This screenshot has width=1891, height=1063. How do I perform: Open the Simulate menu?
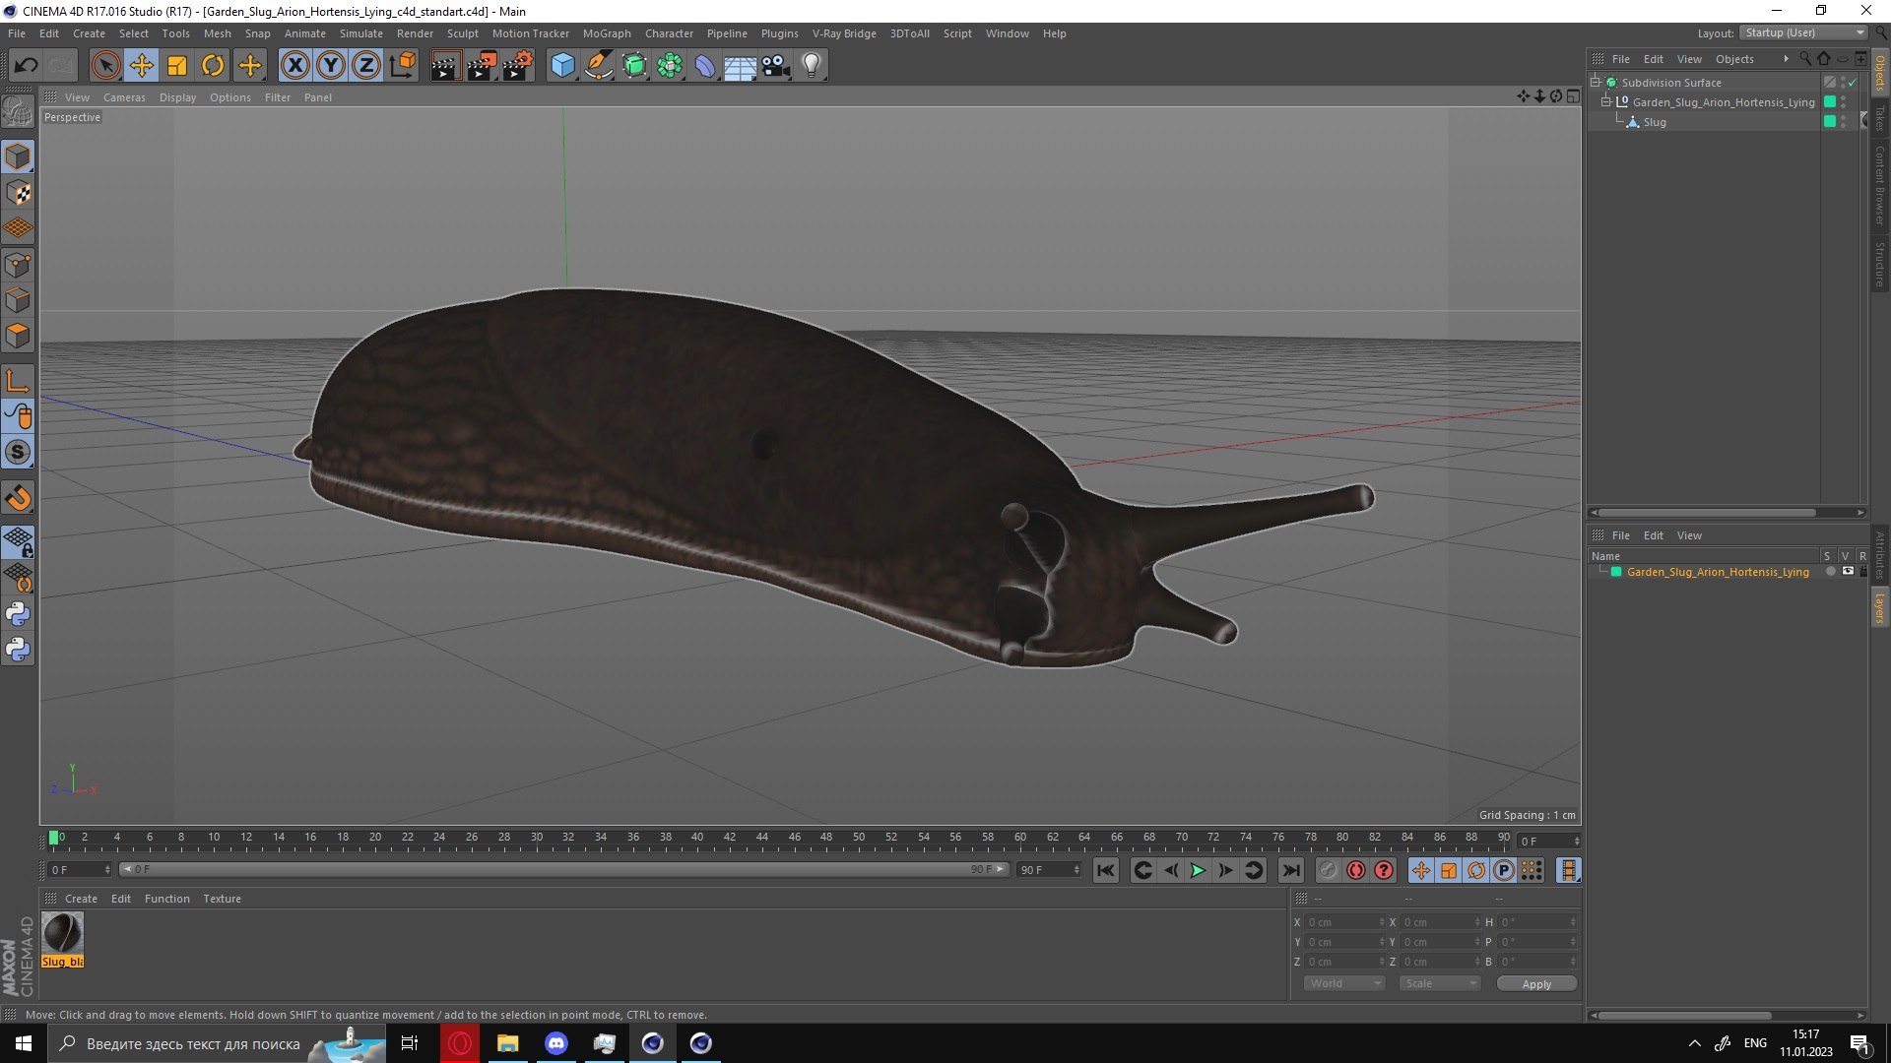tap(361, 33)
